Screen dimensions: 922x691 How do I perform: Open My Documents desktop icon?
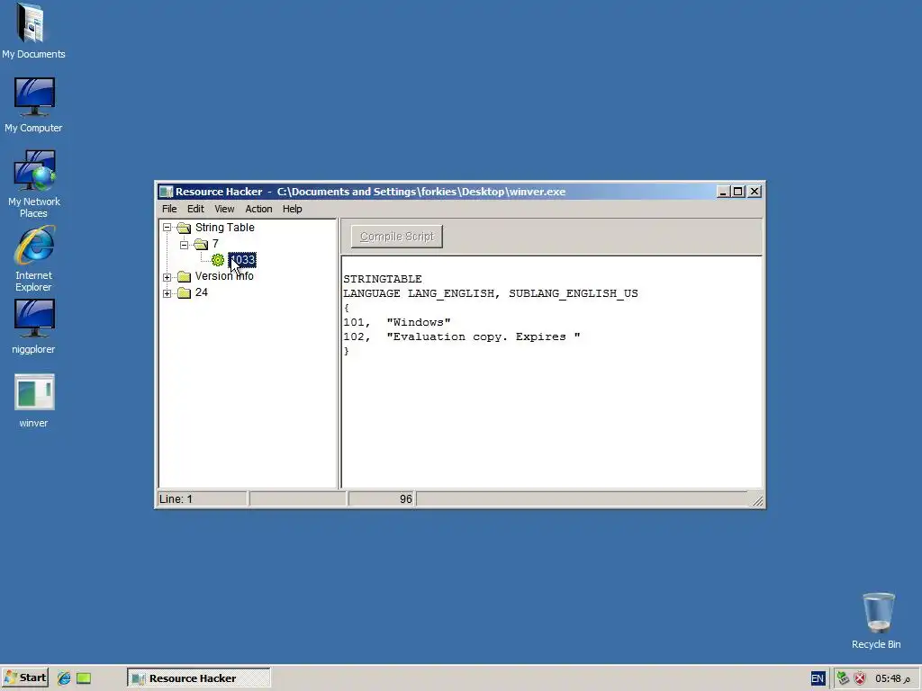(x=33, y=31)
